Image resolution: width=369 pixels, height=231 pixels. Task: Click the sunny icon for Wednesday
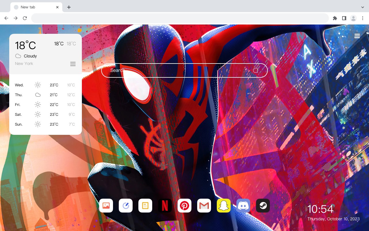38,85
